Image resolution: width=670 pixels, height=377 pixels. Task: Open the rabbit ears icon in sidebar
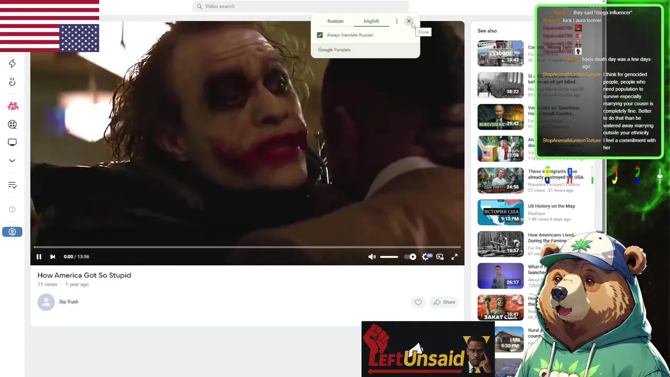[12, 82]
